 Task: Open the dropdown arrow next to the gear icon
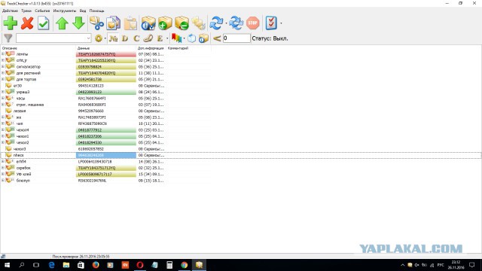click(105, 38)
